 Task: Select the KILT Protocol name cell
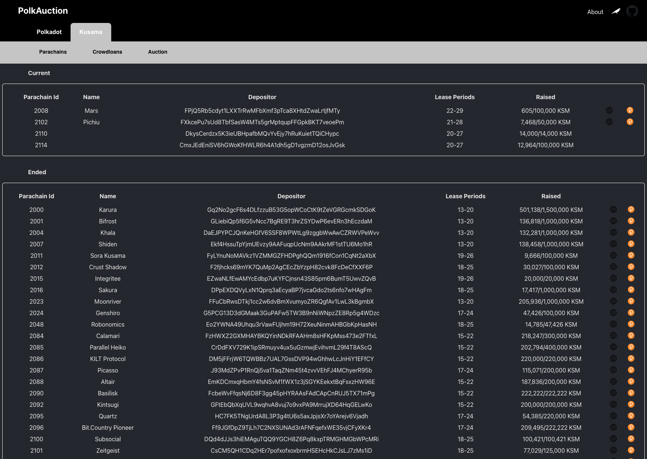click(108, 359)
